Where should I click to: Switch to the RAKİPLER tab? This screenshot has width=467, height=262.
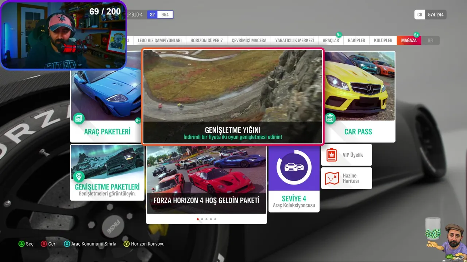coord(356,40)
